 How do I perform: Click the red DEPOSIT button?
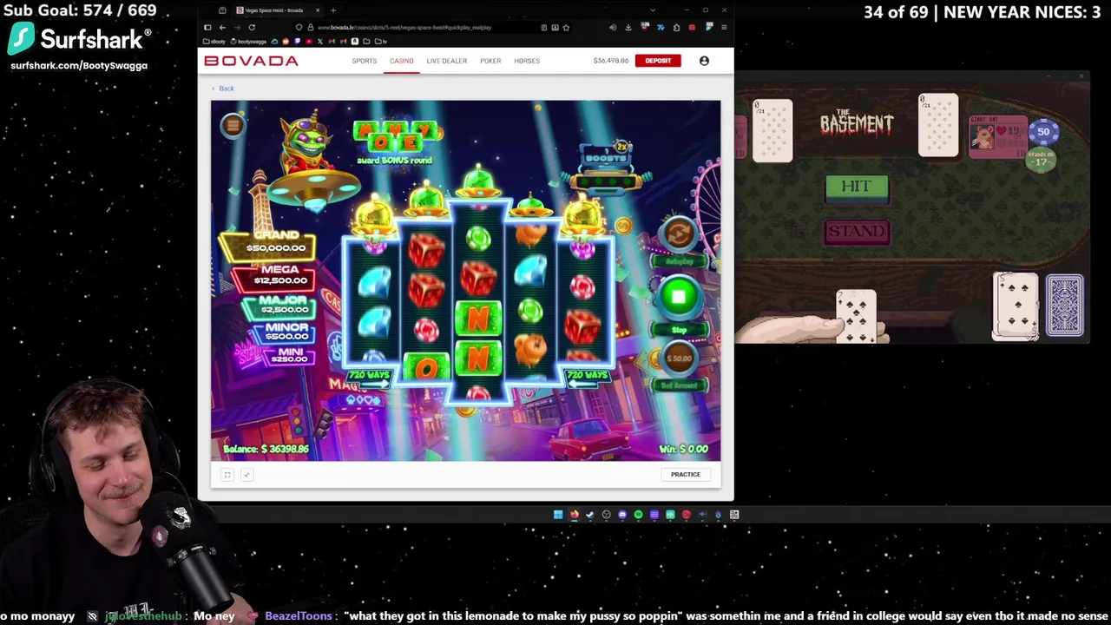658,61
